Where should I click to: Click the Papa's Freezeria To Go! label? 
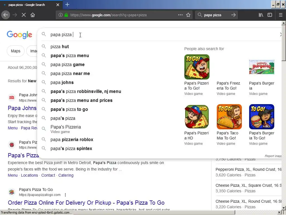point(228,86)
